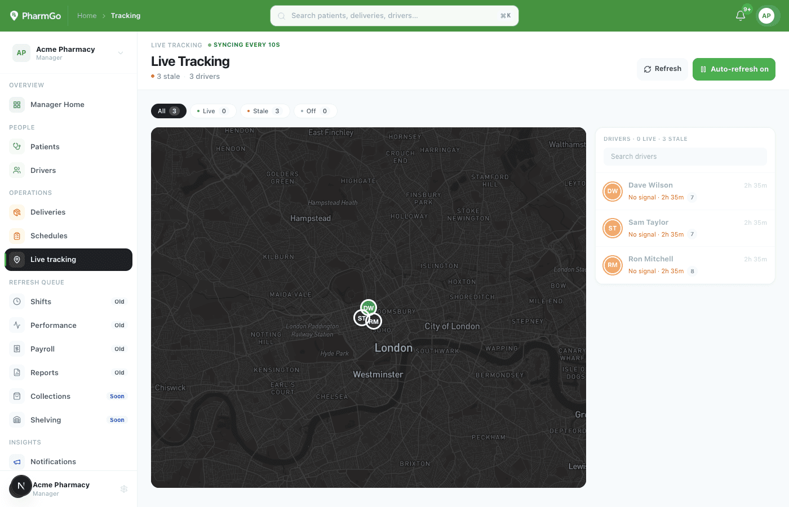
Task: Click the Collections bag icon
Action: pyautogui.click(x=17, y=397)
